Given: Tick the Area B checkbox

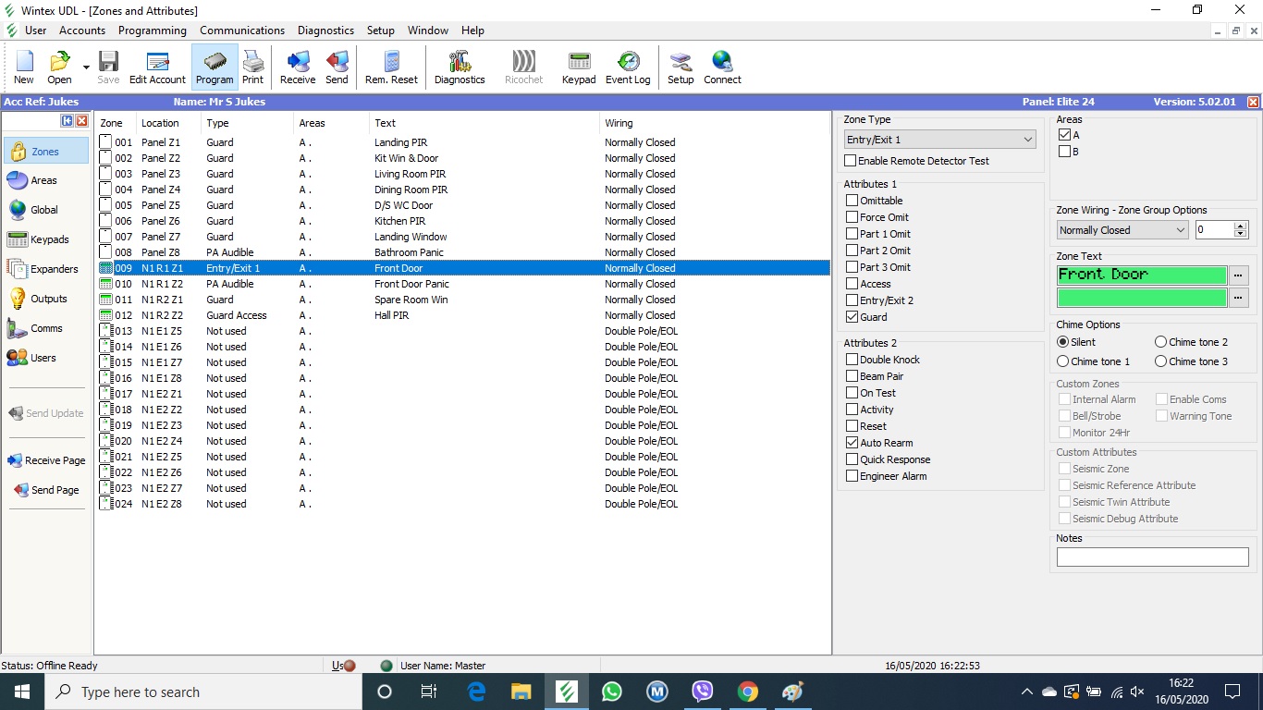Looking at the screenshot, I should tap(1064, 152).
